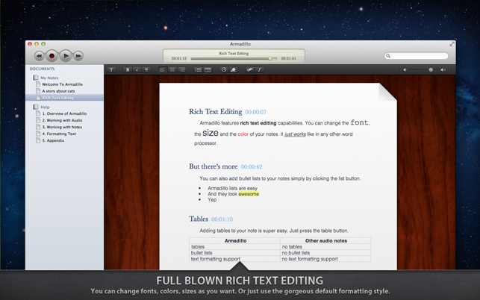Click the Tables heading in document
The width and height of the screenshot is (480, 300).
(199, 219)
